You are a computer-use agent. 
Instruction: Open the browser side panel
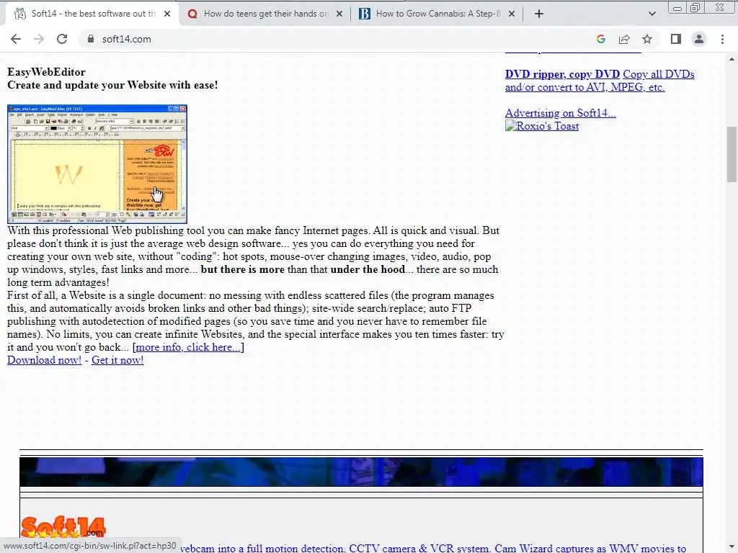[676, 39]
